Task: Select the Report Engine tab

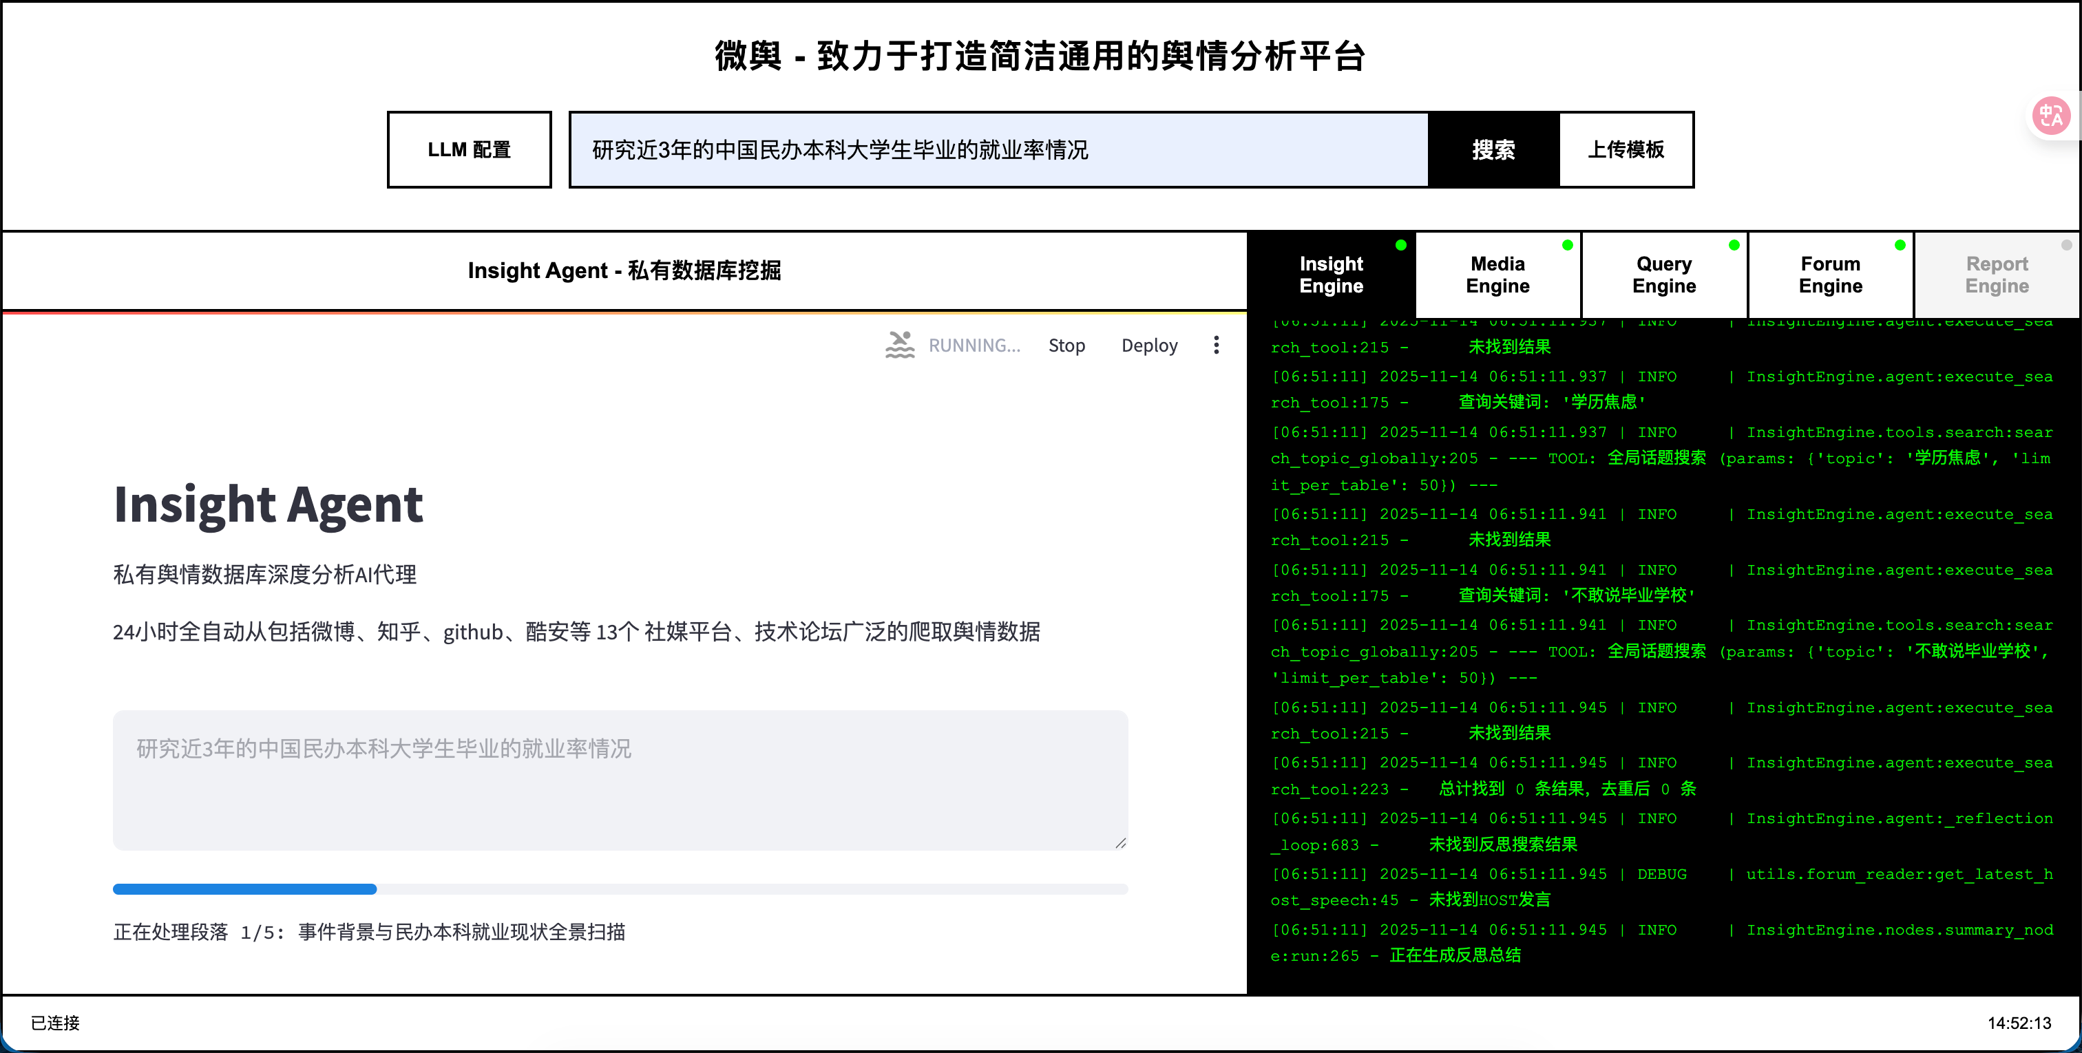Action: (x=1997, y=275)
